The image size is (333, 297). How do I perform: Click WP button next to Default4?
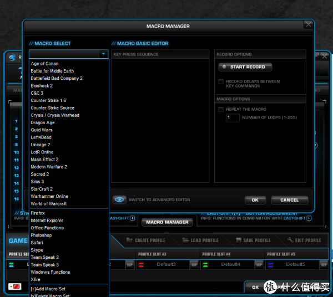[259, 264]
